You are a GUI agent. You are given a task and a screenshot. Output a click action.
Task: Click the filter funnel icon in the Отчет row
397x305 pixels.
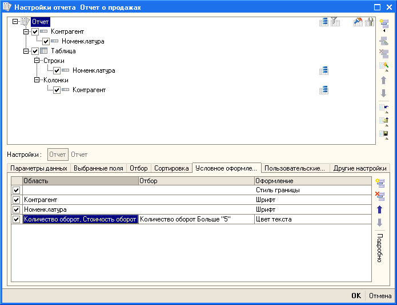335,22
